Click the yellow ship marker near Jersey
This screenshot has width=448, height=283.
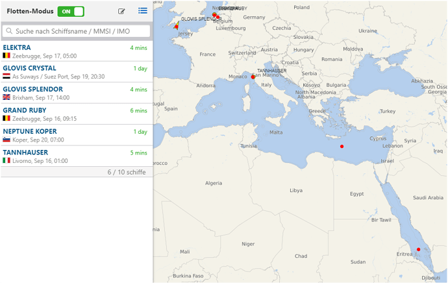tap(177, 26)
